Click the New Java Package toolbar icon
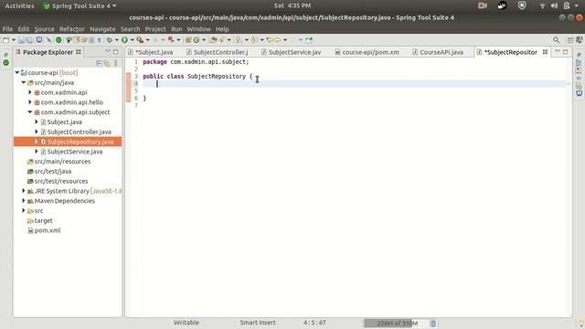585x329 pixels. tap(188, 40)
